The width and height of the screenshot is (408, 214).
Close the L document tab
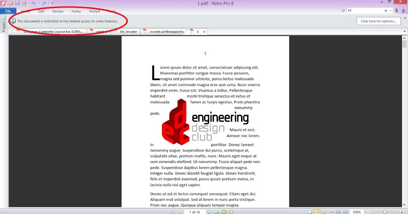pyautogui.click(x=204, y=32)
